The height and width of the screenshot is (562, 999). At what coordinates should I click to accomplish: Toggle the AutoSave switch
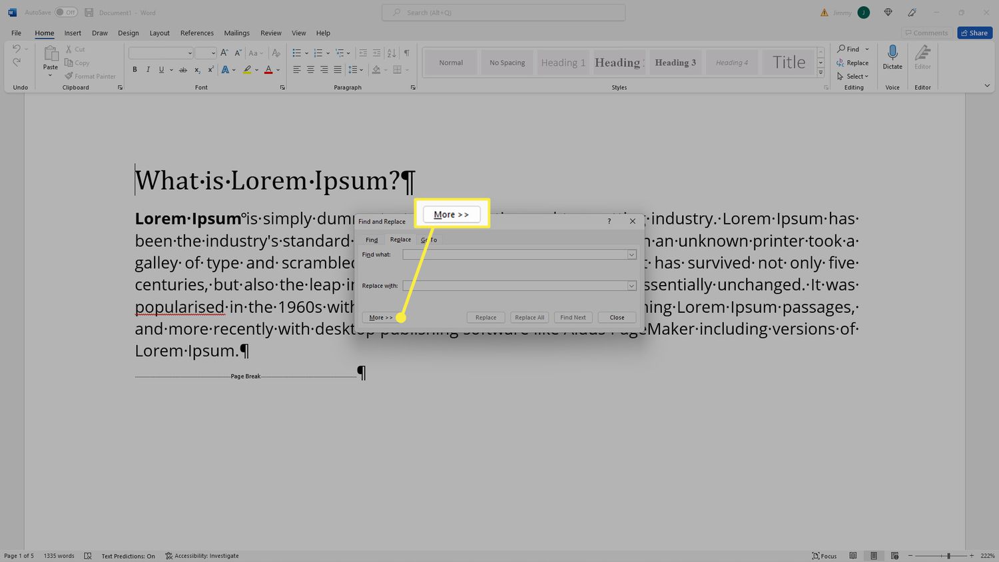pos(66,12)
